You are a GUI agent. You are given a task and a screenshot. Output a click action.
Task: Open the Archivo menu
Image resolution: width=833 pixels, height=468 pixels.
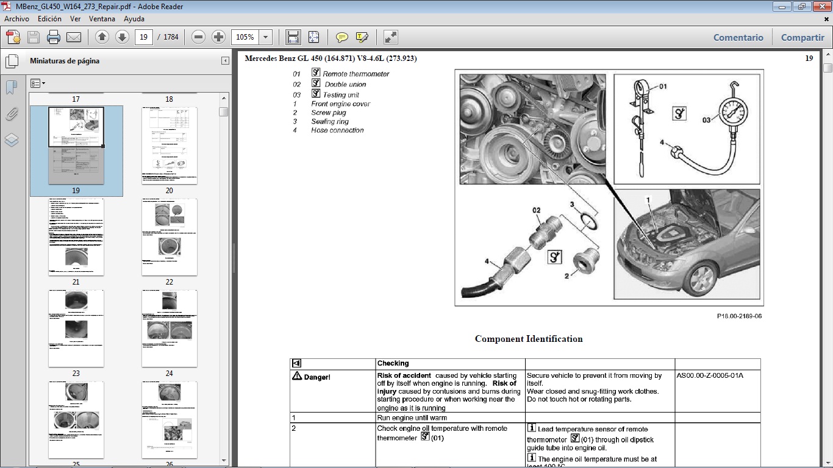coord(15,19)
